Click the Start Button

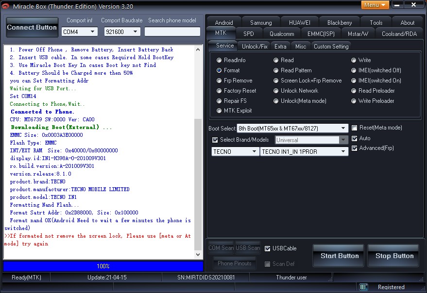[x=339, y=256]
